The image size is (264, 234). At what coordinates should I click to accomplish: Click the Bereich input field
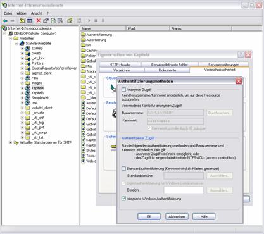[184, 190]
